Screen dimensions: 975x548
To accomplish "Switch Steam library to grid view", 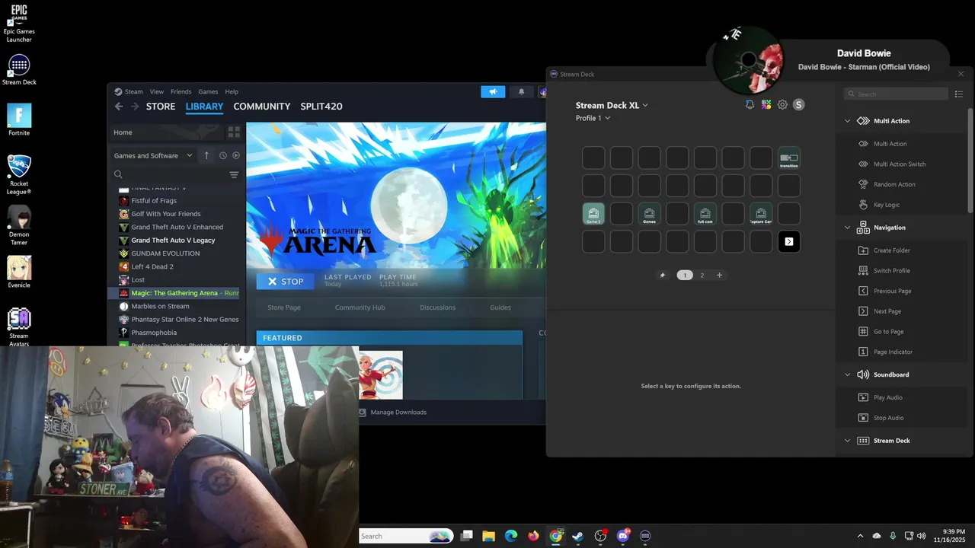I will click(x=234, y=132).
